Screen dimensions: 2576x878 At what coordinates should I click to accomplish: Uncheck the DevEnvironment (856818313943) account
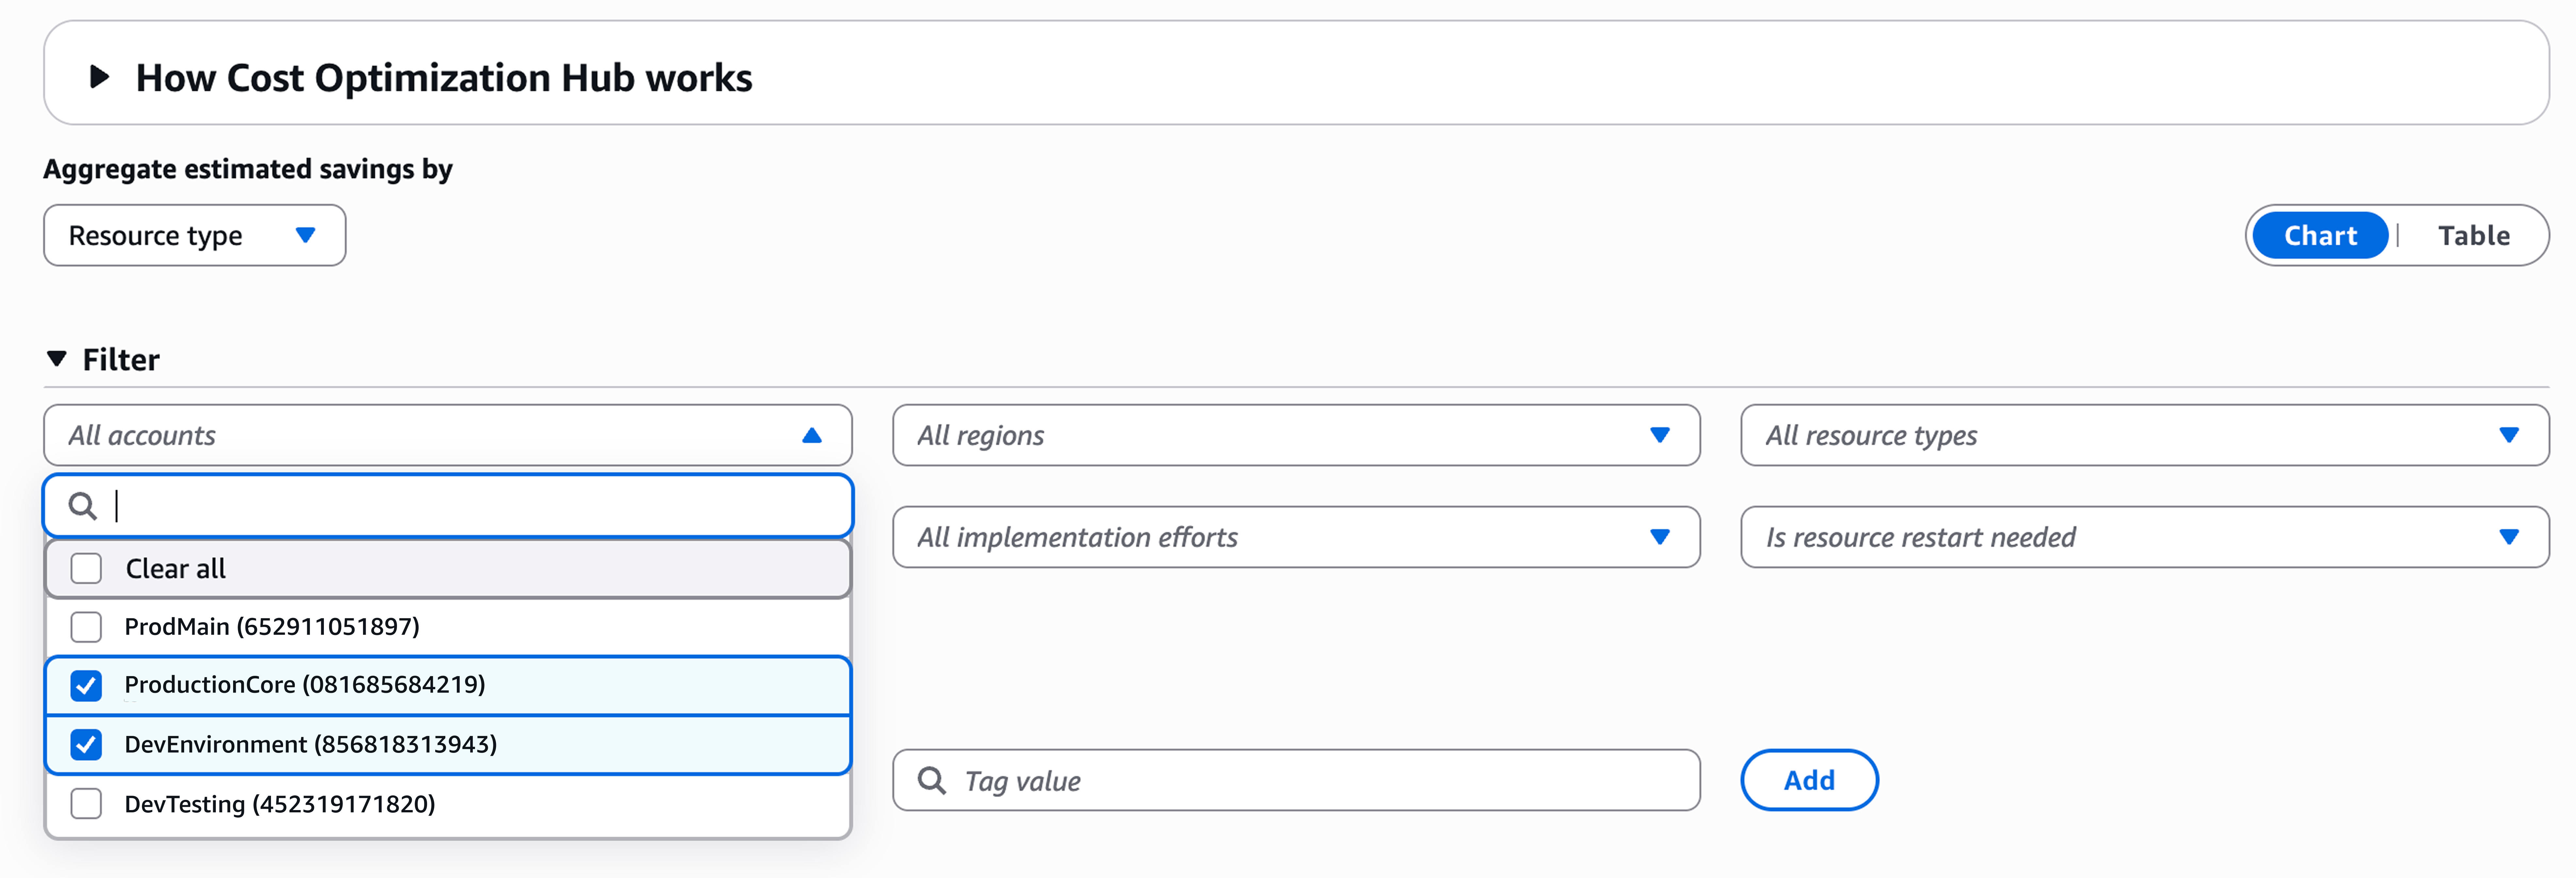tap(86, 745)
